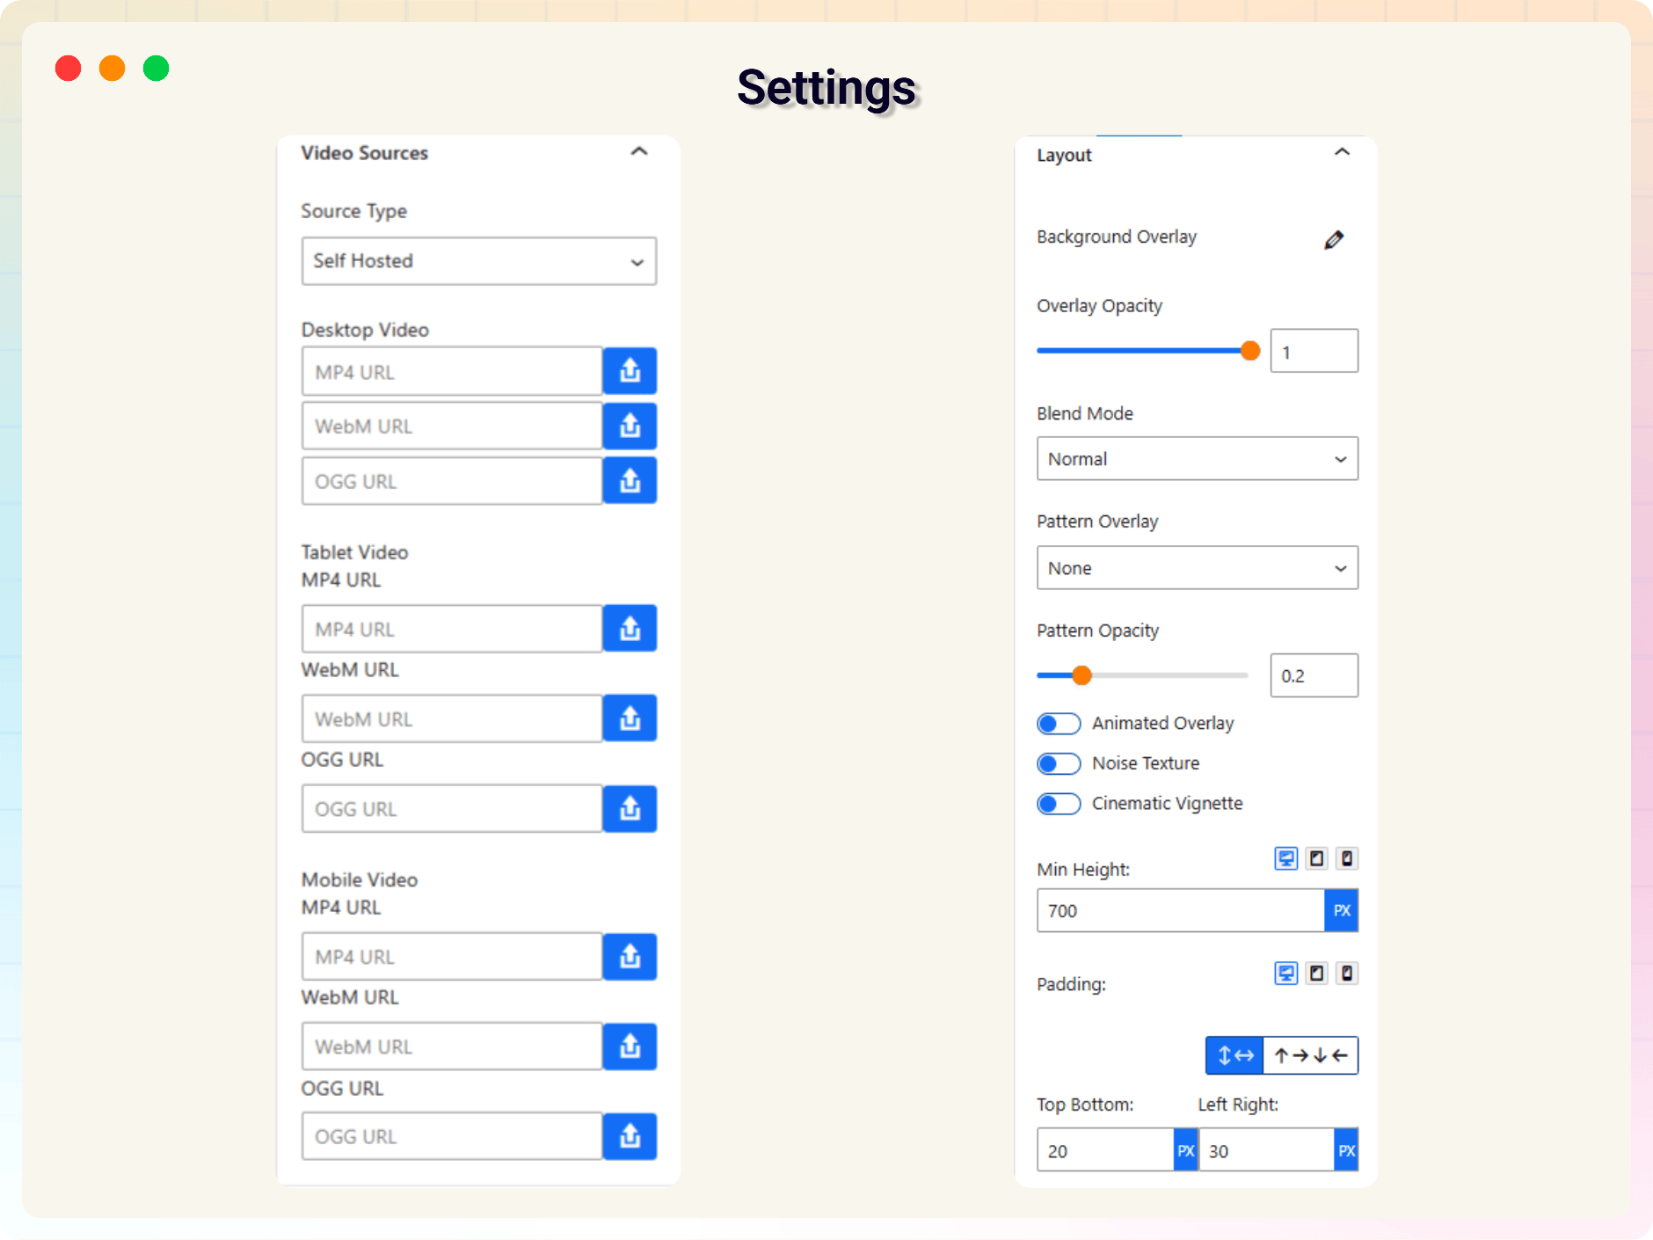Open the Pattern Overlay dropdown
Viewport: 1653px width, 1240px height.
coord(1197,568)
